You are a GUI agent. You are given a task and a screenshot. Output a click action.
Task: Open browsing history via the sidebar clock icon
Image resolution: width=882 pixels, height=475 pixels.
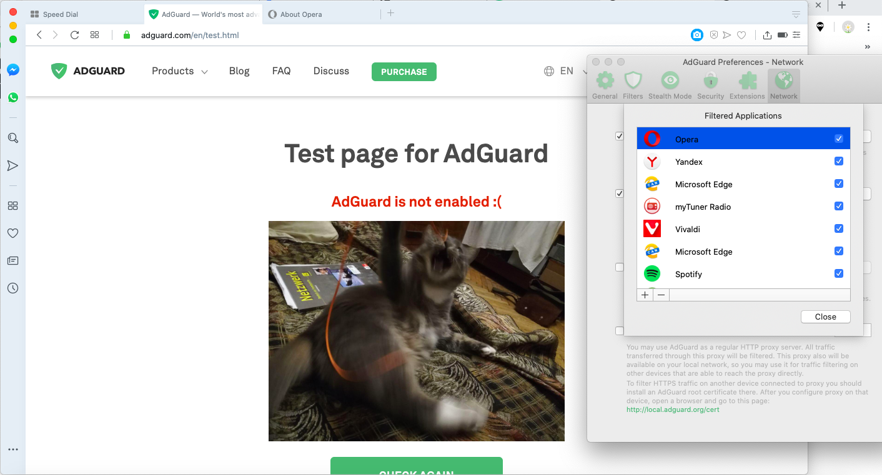click(12, 288)
